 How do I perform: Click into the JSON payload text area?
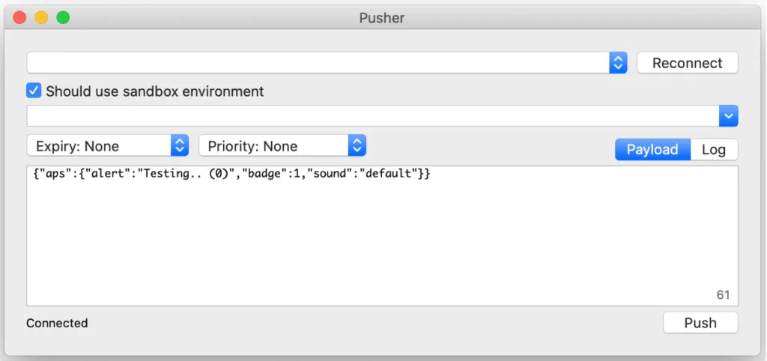coord(382,240)
